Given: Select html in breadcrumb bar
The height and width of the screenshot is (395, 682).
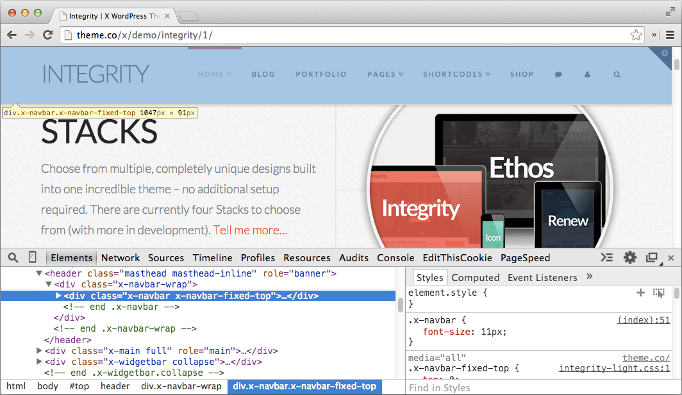Looking at the screenshot, I should [x=16, y=386].
